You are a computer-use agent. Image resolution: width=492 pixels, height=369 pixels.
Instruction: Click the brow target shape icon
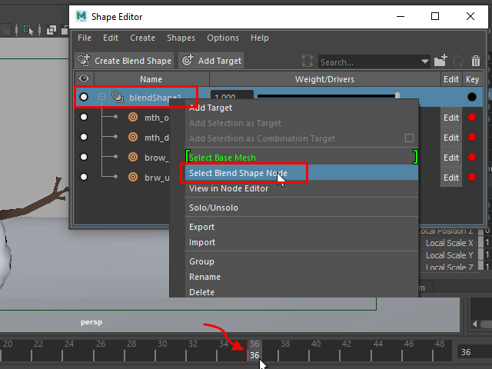click(133, 158)
